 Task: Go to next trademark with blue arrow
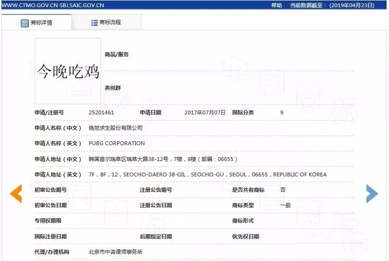pos(372,194)
